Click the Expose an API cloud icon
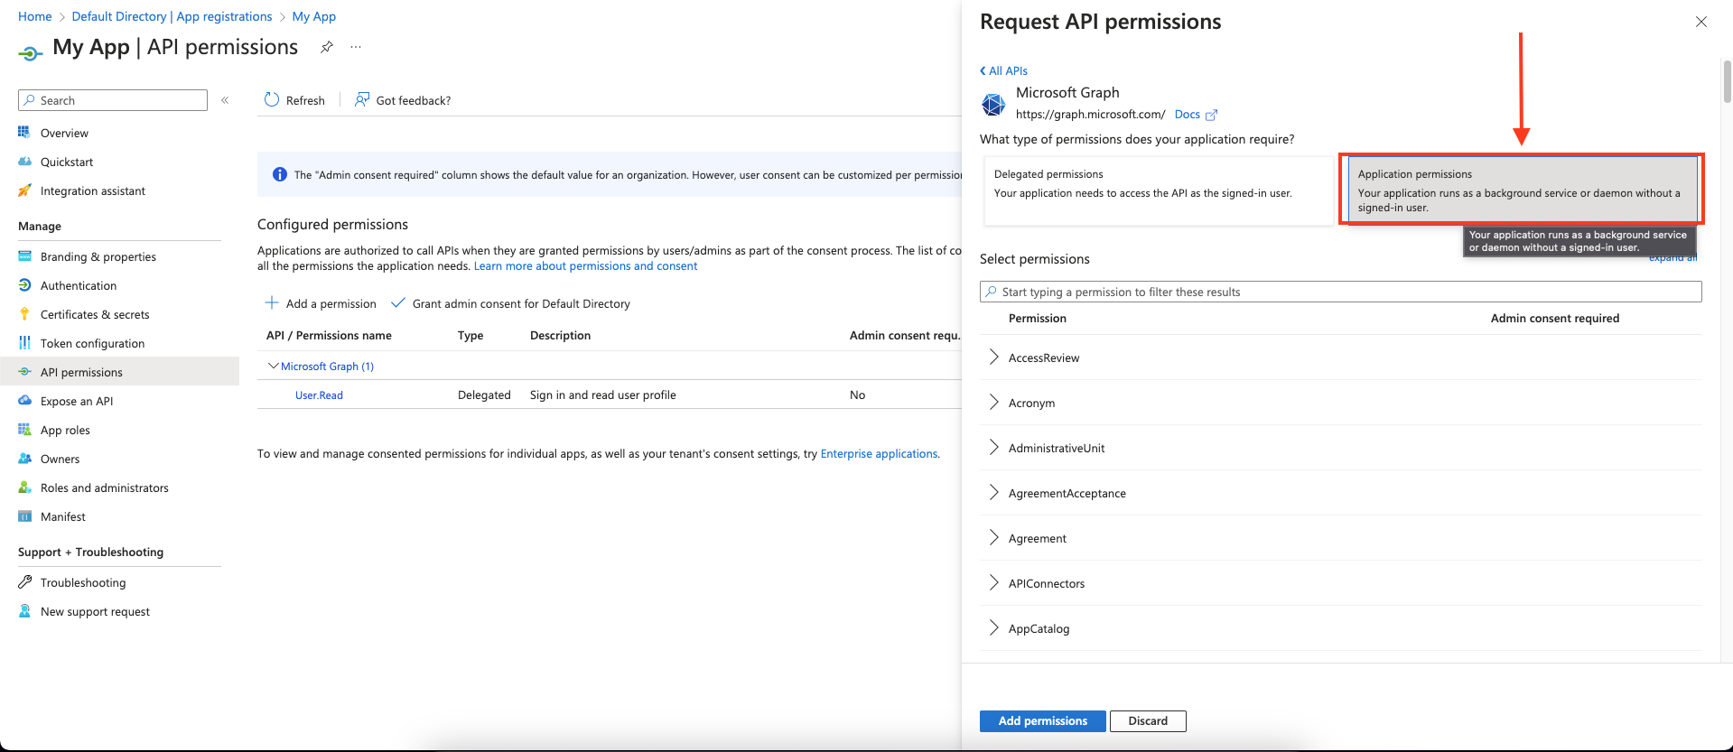1733x752 pixels. [24, 401]
